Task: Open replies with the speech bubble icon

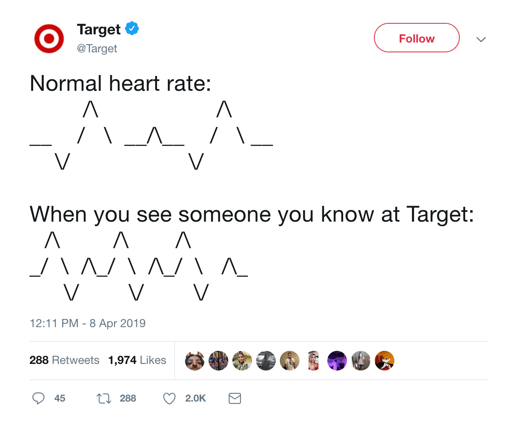Action: (38, 398)
